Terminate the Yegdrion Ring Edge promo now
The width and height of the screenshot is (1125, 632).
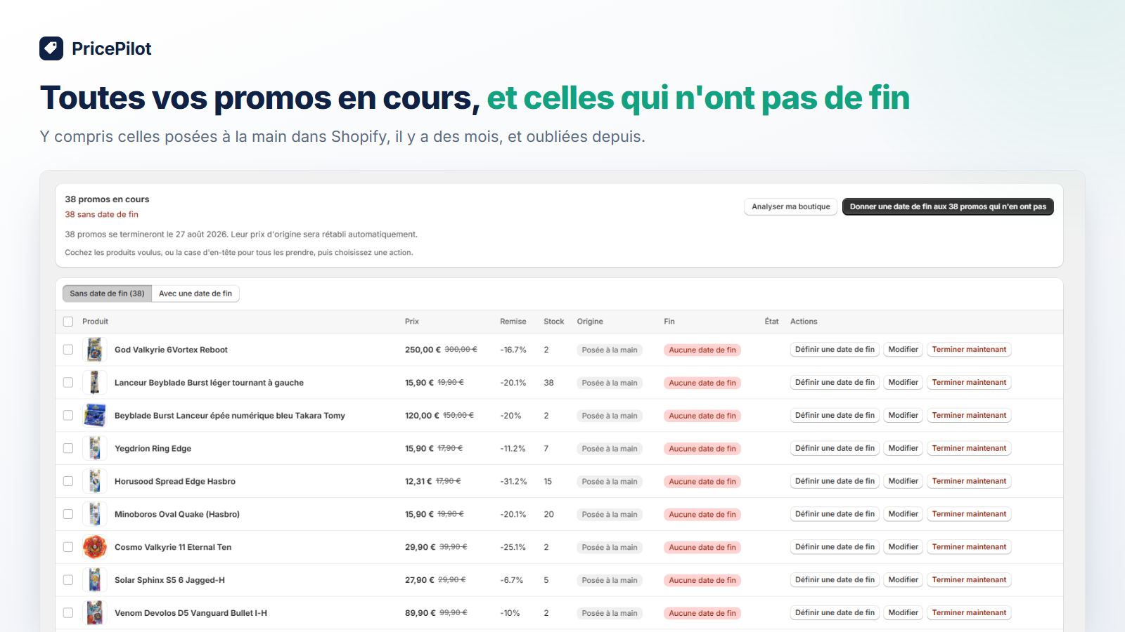point(969,448)
